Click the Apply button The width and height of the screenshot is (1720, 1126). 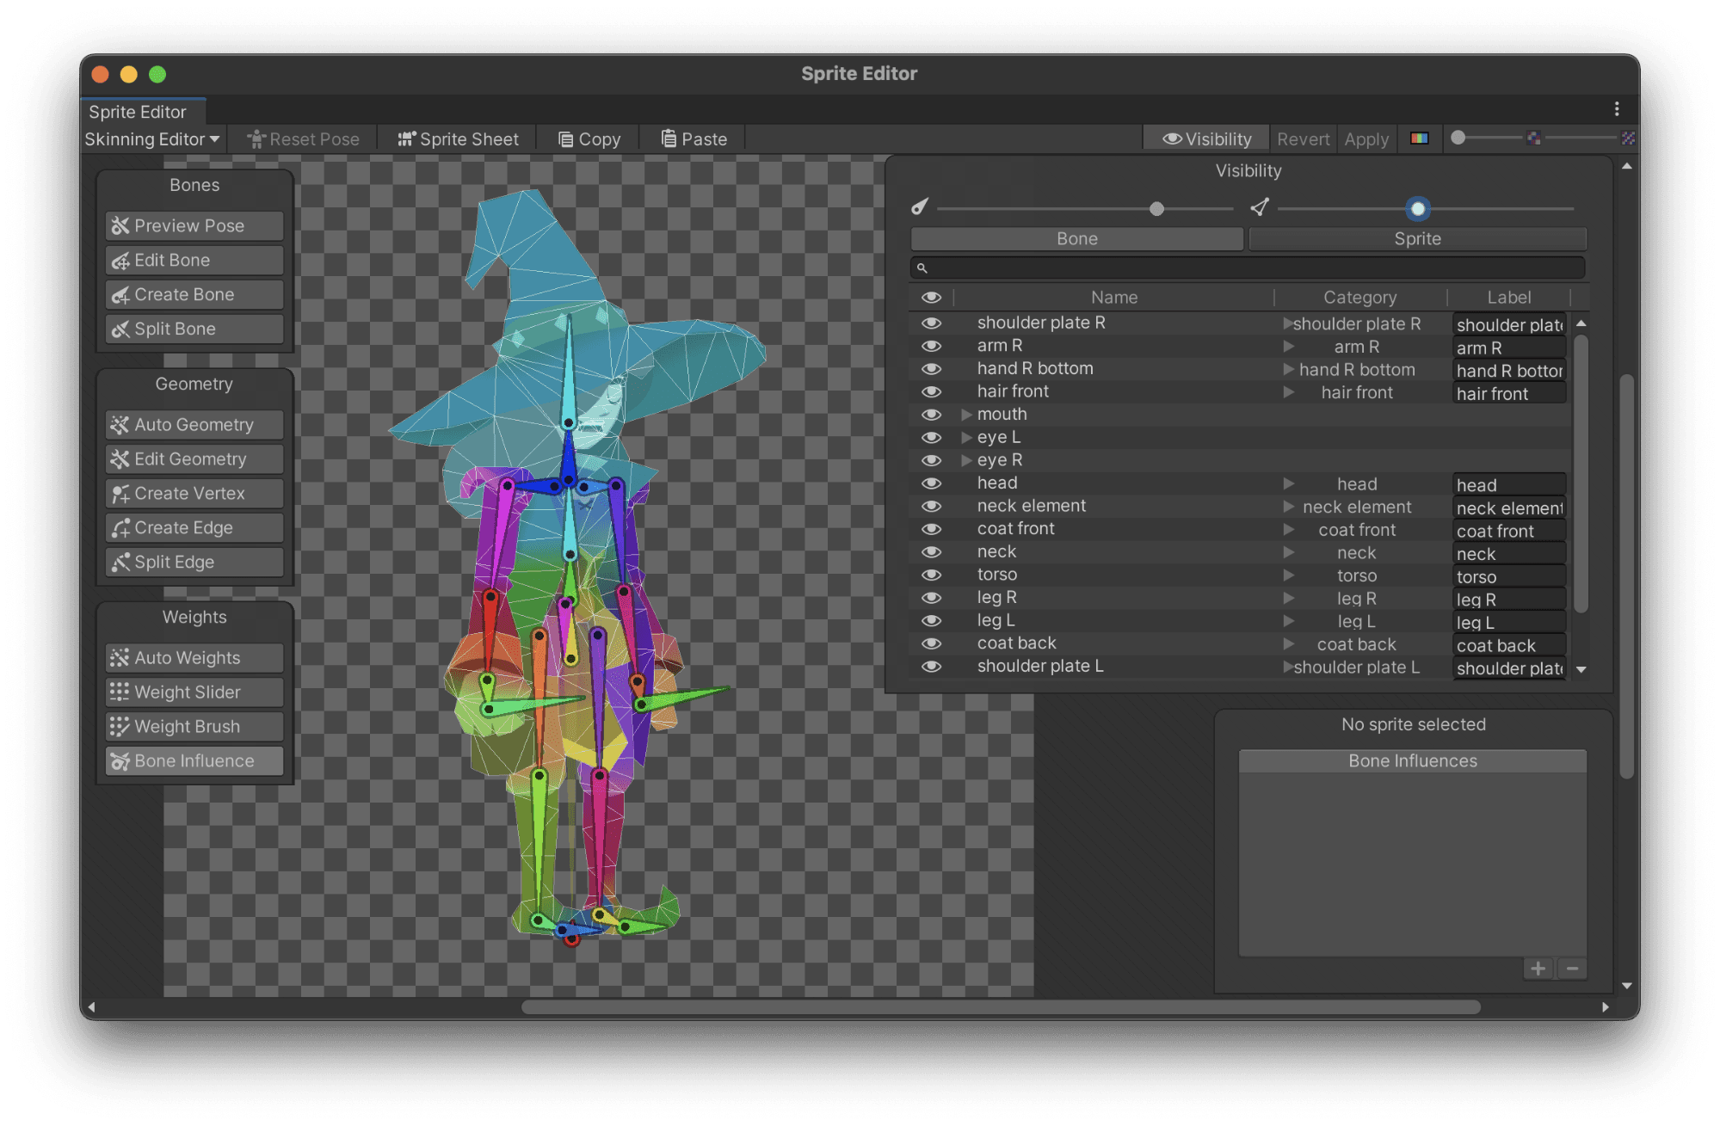pyautogui.click(x=1366, y=138)
